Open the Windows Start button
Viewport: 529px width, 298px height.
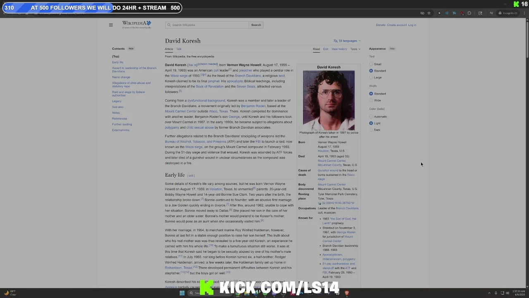(182, 293)
